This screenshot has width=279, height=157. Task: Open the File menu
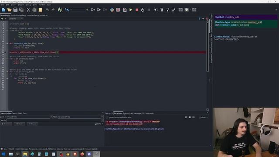pos(3,5)
